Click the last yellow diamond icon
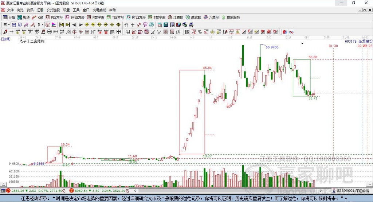 [x=118, y=25]
